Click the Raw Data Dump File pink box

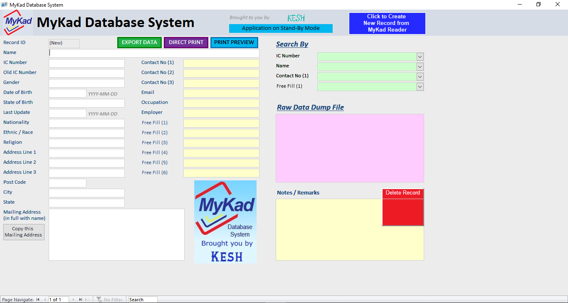point(350,148)
